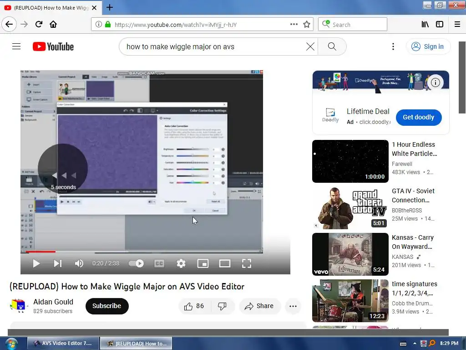466x350 pixels.
Task: Switch to miniplayer mode
Action: pos(203,263)
